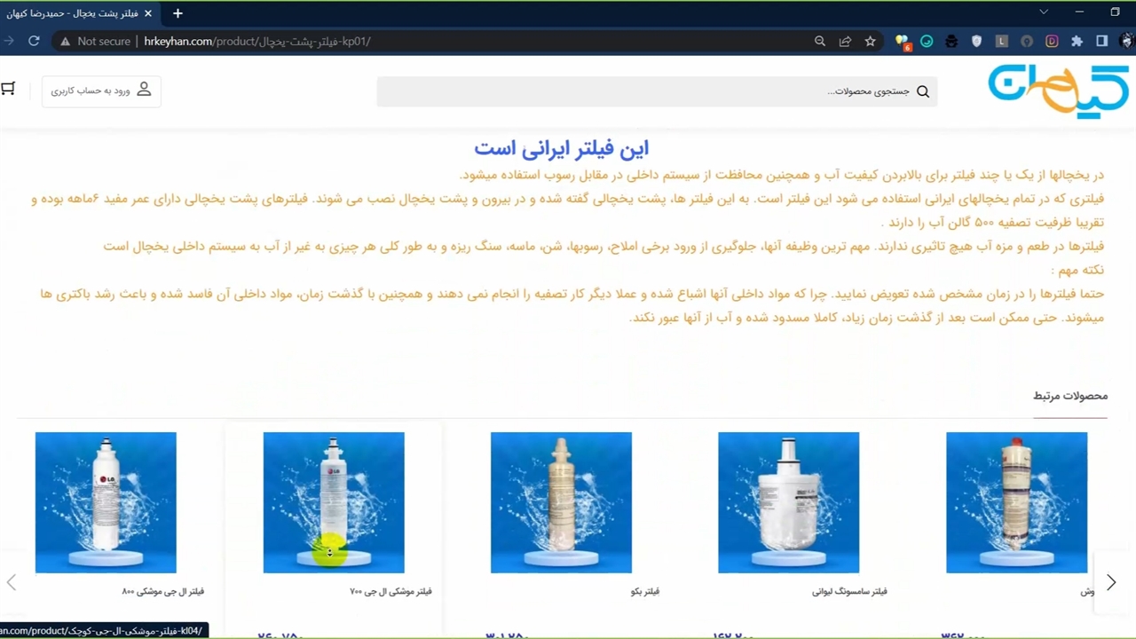Toggle the browser side panel icon
The height and width of the screenshot is (639, 1136).
pyautogui.click(x=1101, y=41)
